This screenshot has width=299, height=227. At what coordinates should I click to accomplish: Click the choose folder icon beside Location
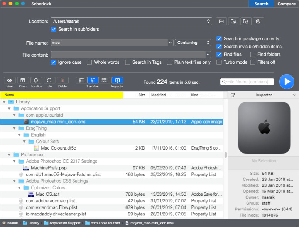[x=221, y=21]
